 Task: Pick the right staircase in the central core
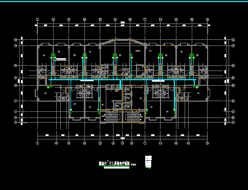(133, 116)
